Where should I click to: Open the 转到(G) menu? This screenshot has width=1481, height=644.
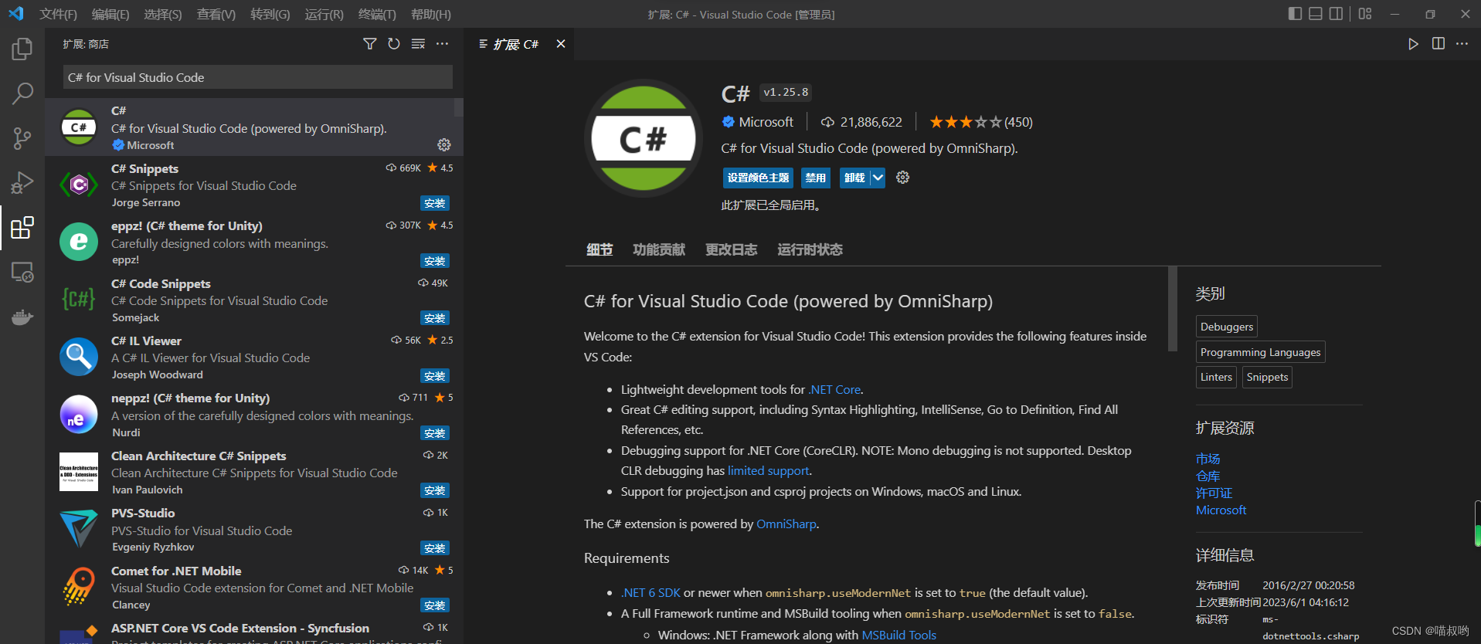click(x=270, y=14)
